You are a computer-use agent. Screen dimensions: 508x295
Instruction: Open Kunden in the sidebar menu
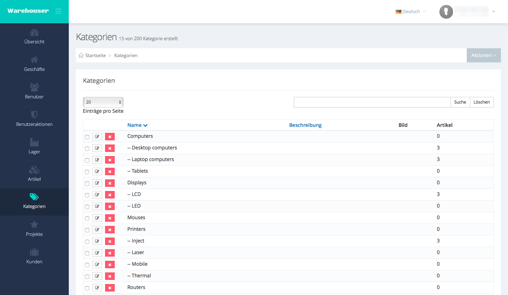click(x=34, y=257)
